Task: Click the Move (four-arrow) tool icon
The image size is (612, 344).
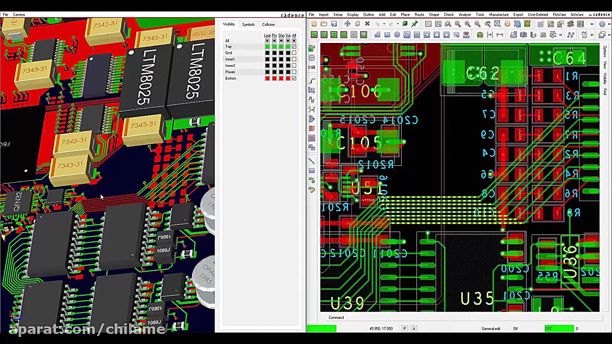Action: coord(347,24)
